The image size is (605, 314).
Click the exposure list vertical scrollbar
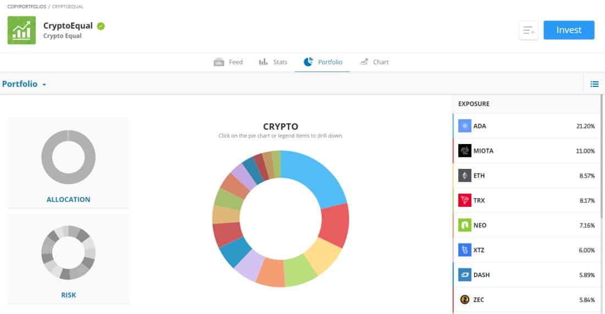point(601,156)
